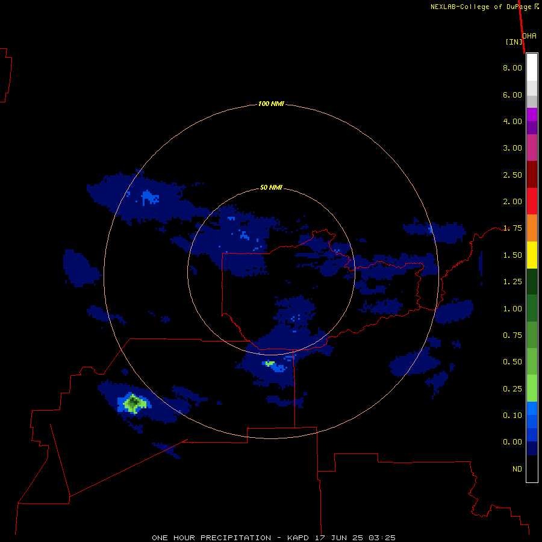
Task: Click the 1.25 legend value
Action: coord(512,282)
